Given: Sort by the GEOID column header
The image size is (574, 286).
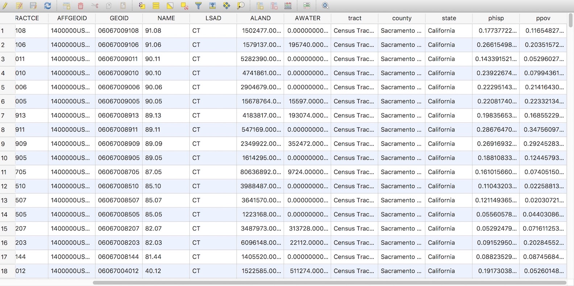Looking at the screenshot, I should click(119, 18).
